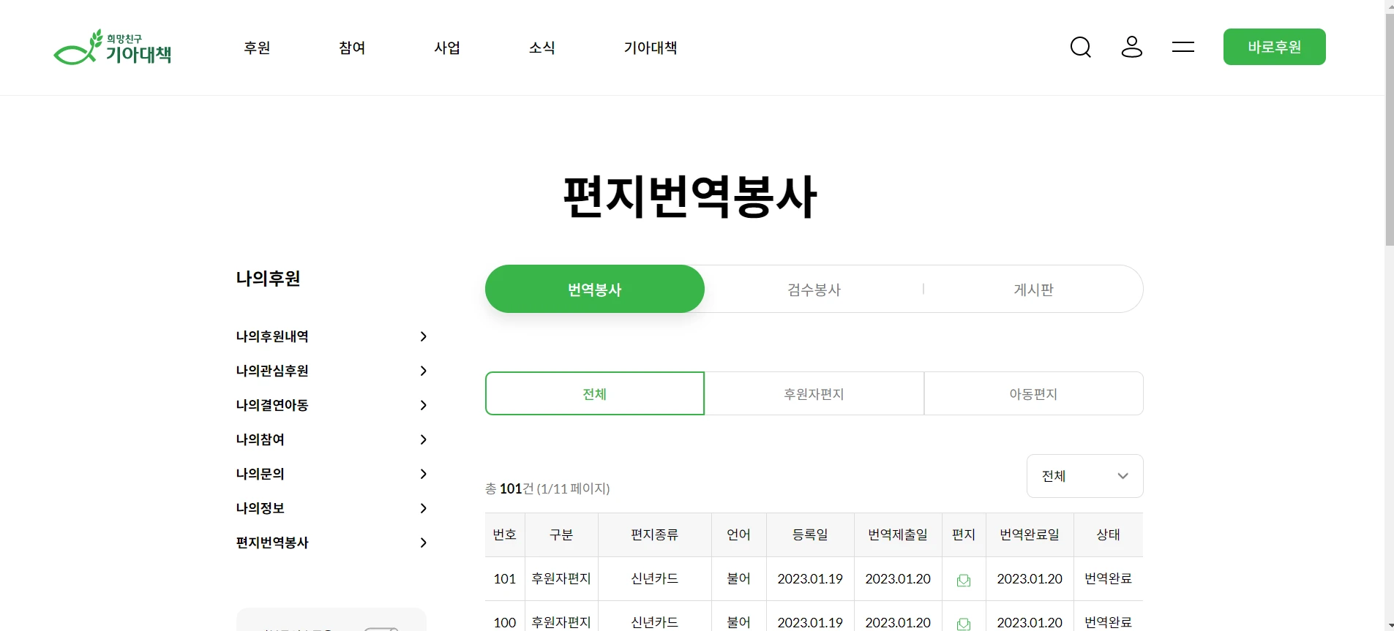Click 번역완료일 2023.01.20 in row 101
Viewport: 1394px width, 631px height.
tap(1030, 578)
